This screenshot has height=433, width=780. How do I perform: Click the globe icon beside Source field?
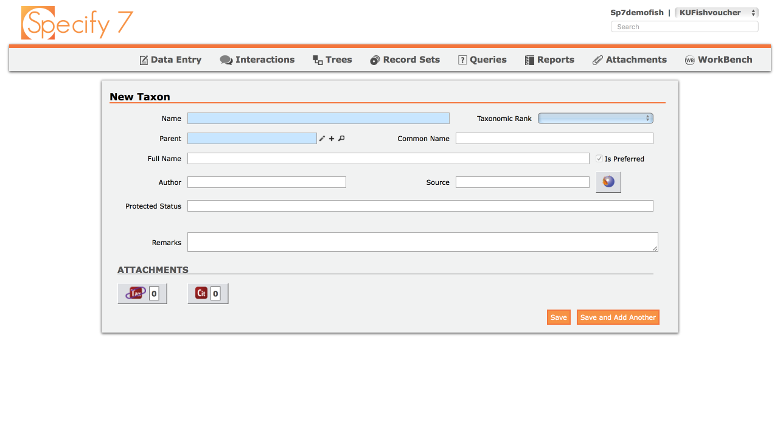pos(608,181)
